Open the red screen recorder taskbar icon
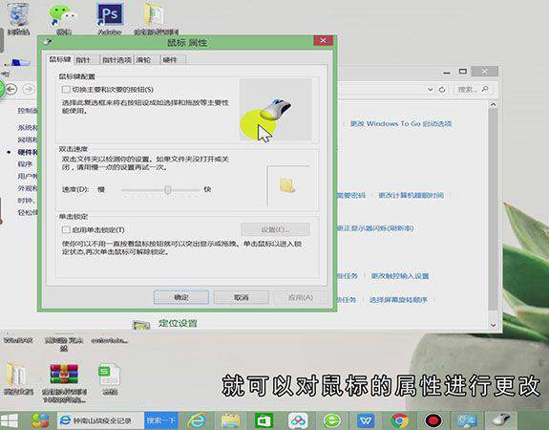Screen dimensions: 549x430 pos(433,420)
